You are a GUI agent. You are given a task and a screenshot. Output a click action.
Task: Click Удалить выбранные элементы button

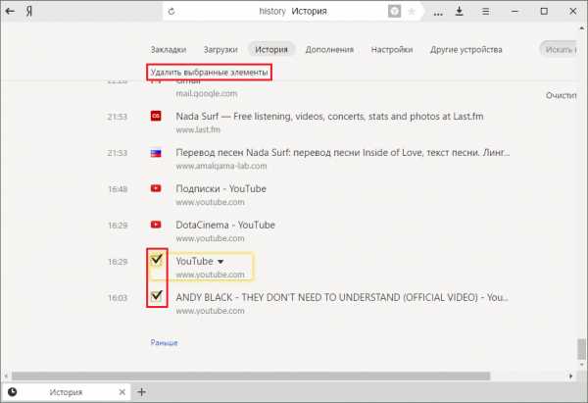point(208,73)
